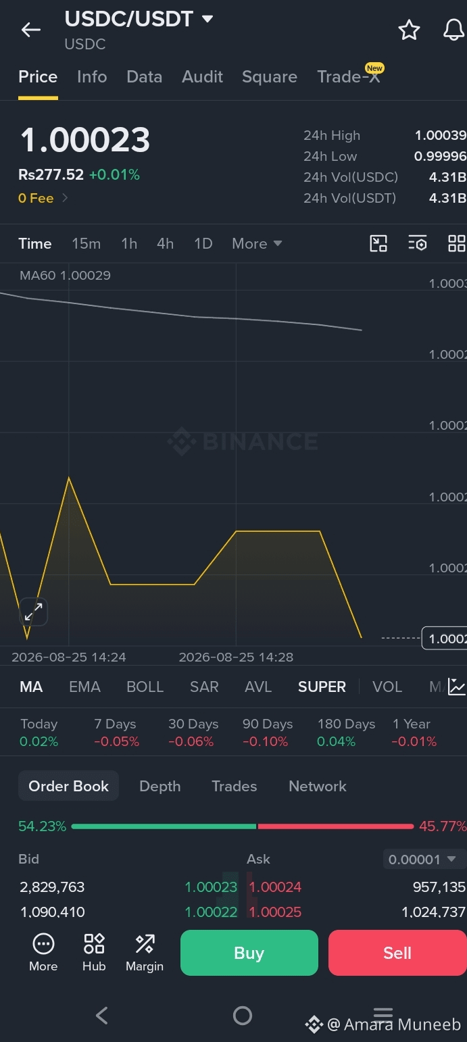The width and height of the screenshot is (467, 1042).
Task: Tap the current price 1.00023
Action: pos(85,141)
